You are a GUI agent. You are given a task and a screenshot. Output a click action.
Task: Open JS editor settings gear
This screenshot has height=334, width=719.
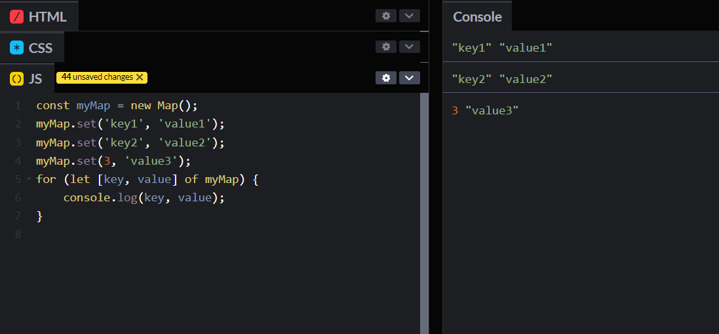click(x=386, y=78)
